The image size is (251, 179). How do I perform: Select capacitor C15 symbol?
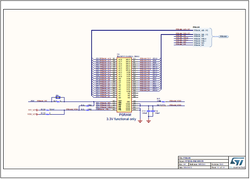(x=149, y=111)
